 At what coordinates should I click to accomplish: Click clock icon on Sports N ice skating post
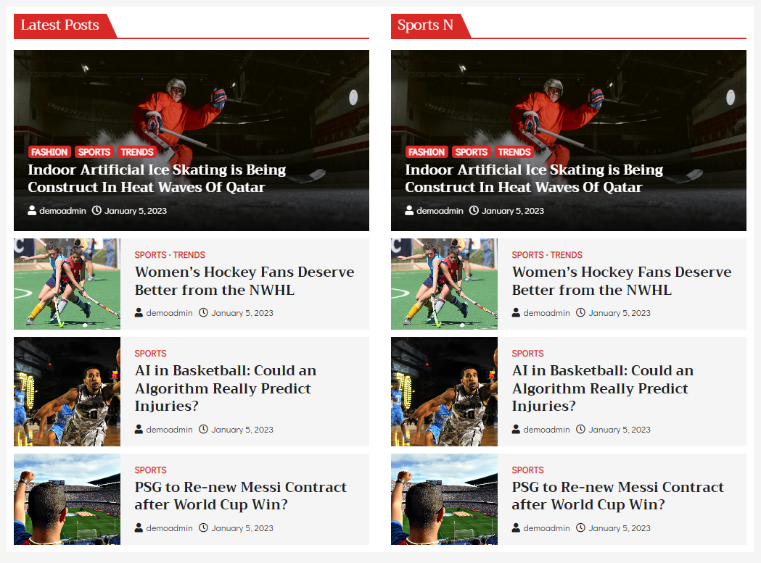coord(474,210)
